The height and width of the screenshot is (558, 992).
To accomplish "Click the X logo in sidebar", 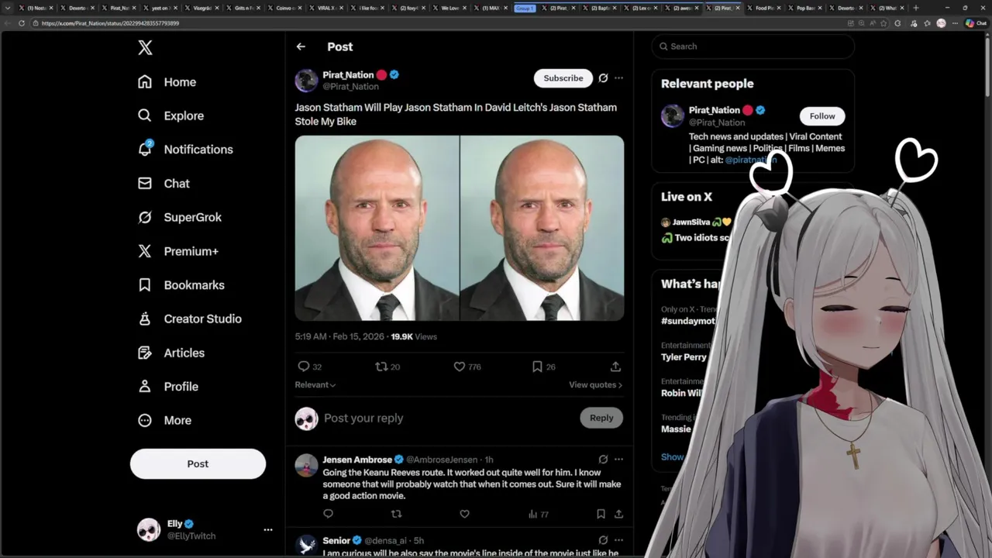I will click(145, 47).
